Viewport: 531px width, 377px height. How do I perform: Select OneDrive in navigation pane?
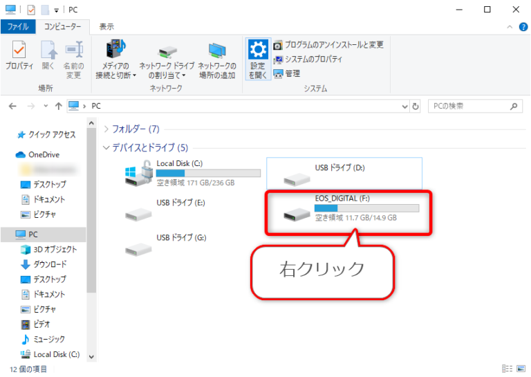tap(38, 155)
